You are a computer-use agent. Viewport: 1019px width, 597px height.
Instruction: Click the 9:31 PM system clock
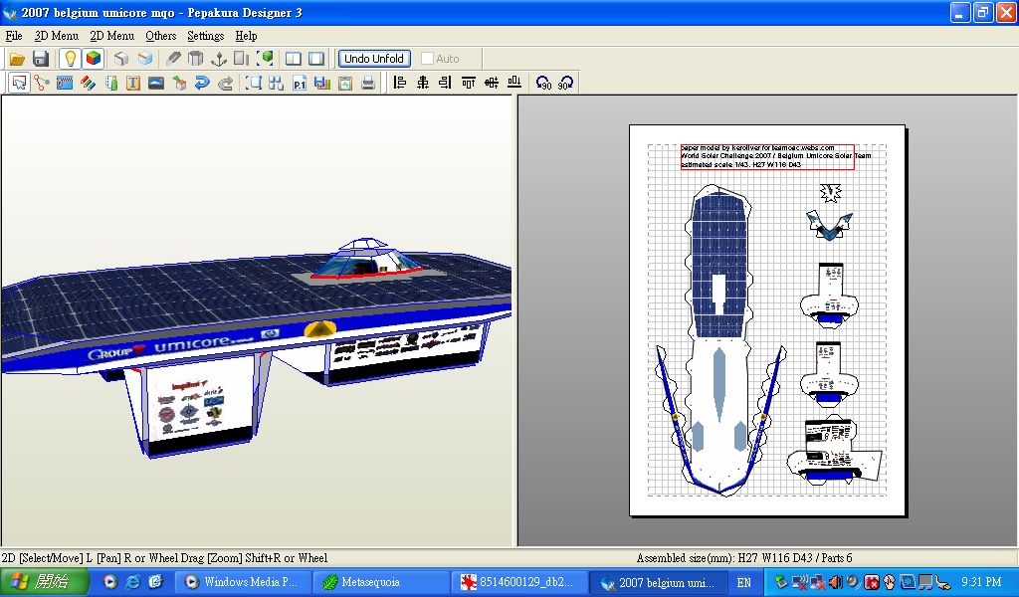click(x=981, y=583)
